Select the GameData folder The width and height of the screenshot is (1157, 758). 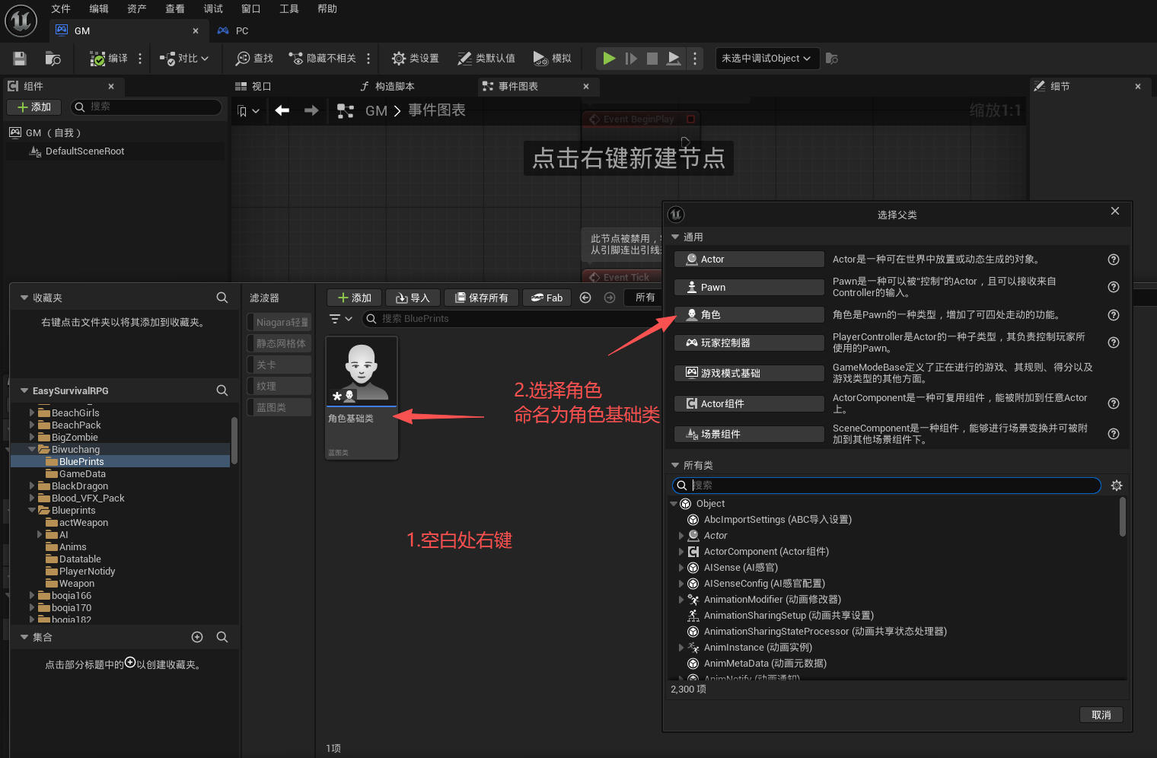[x=82, y=474]
